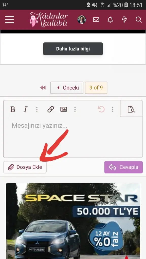146x259 pixels.
Task: Attach a file with Dosya Ekle
Action: 25,167
